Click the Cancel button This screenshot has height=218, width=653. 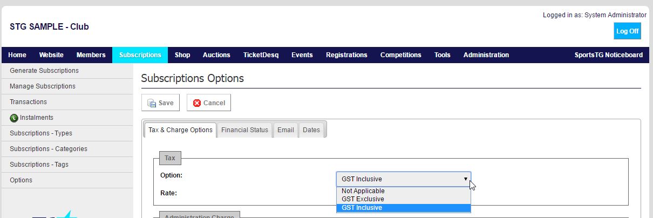(209, 103)
